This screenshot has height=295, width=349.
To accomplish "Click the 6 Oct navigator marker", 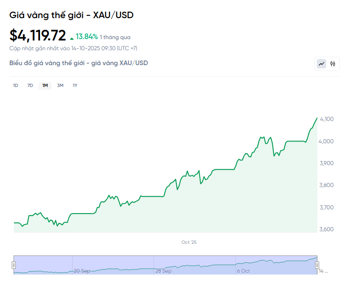I will (x=243, y=270).
